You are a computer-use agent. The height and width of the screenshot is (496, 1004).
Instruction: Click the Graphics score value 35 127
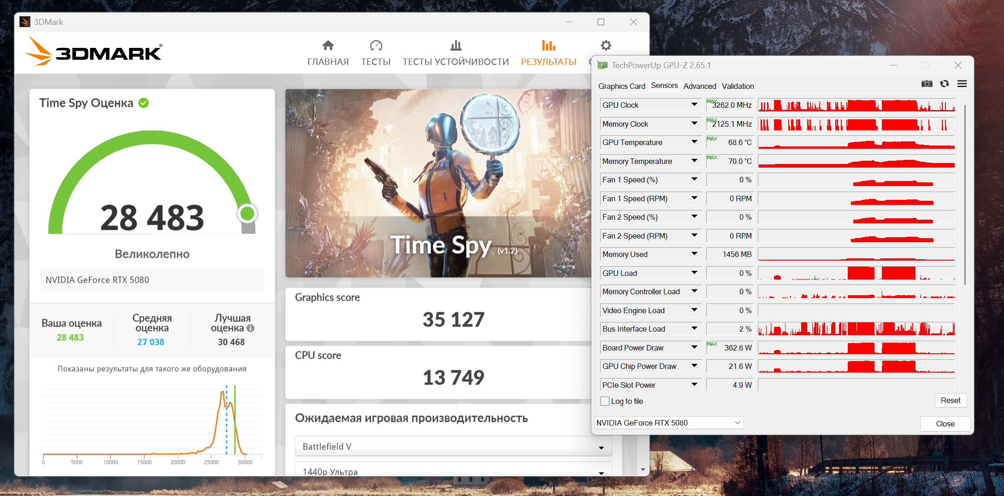pyautogui.click(x=454, y=320)
